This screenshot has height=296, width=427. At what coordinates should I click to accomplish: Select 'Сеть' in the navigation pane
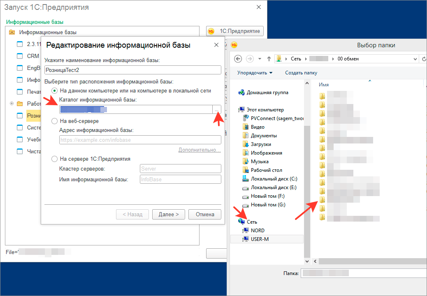click(x=248, y=222)
